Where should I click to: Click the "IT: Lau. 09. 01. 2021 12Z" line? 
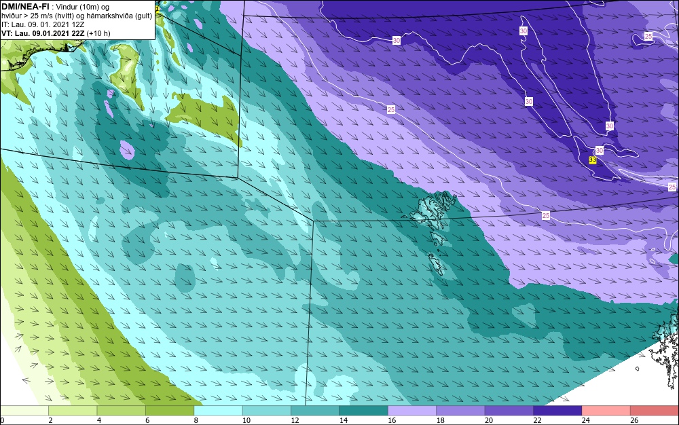[43, 24]
